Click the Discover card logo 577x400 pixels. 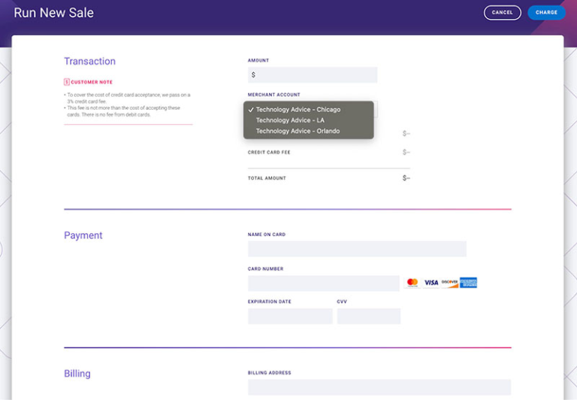point(450,283)
